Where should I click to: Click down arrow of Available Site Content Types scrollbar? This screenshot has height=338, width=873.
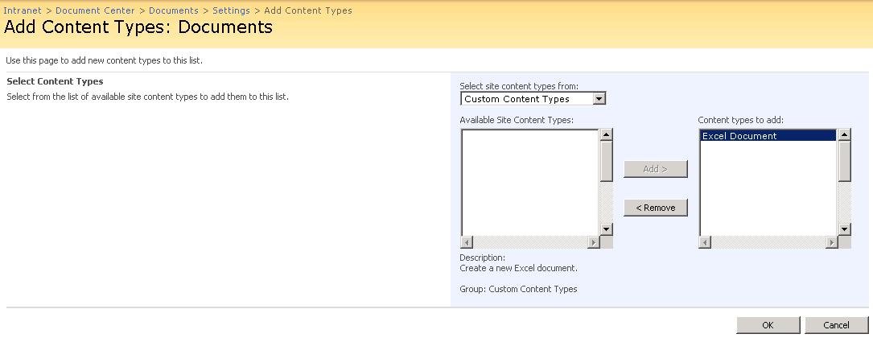[607, 229]
